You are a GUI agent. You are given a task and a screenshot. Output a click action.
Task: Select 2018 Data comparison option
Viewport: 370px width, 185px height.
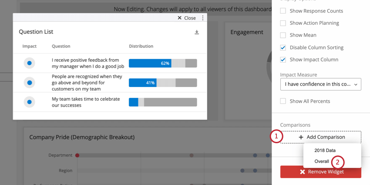[x=325, y=150]
